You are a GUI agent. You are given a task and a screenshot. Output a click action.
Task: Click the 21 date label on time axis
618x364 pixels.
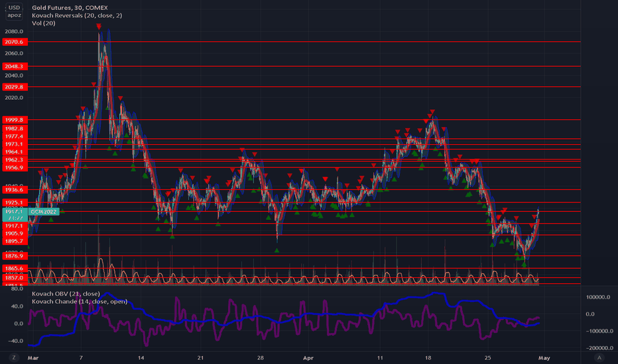[x=201, y=357]
